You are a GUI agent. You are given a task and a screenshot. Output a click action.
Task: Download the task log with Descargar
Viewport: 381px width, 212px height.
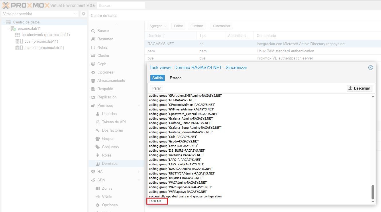click(x=360, y=88)
